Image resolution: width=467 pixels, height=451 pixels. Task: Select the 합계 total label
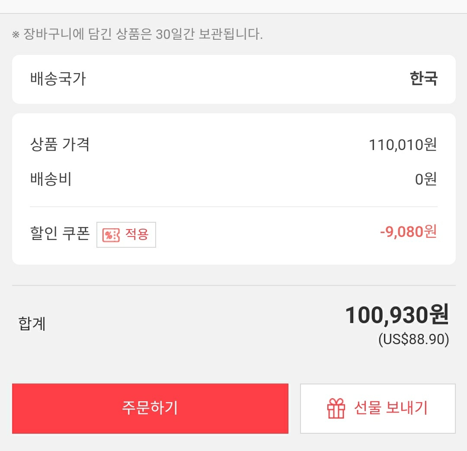[32, 323]
